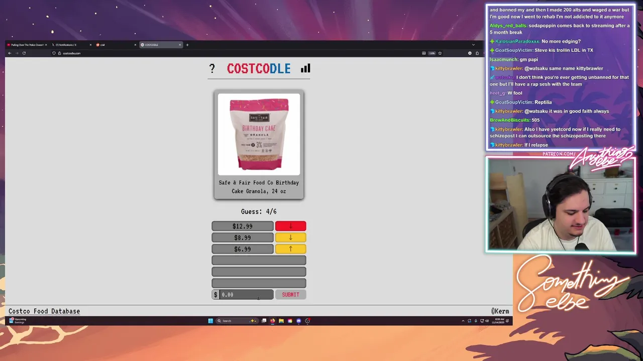Open Firefox from the taskbar
The image size is (643, 361).
pyautogui.click(x=272, y=321)
